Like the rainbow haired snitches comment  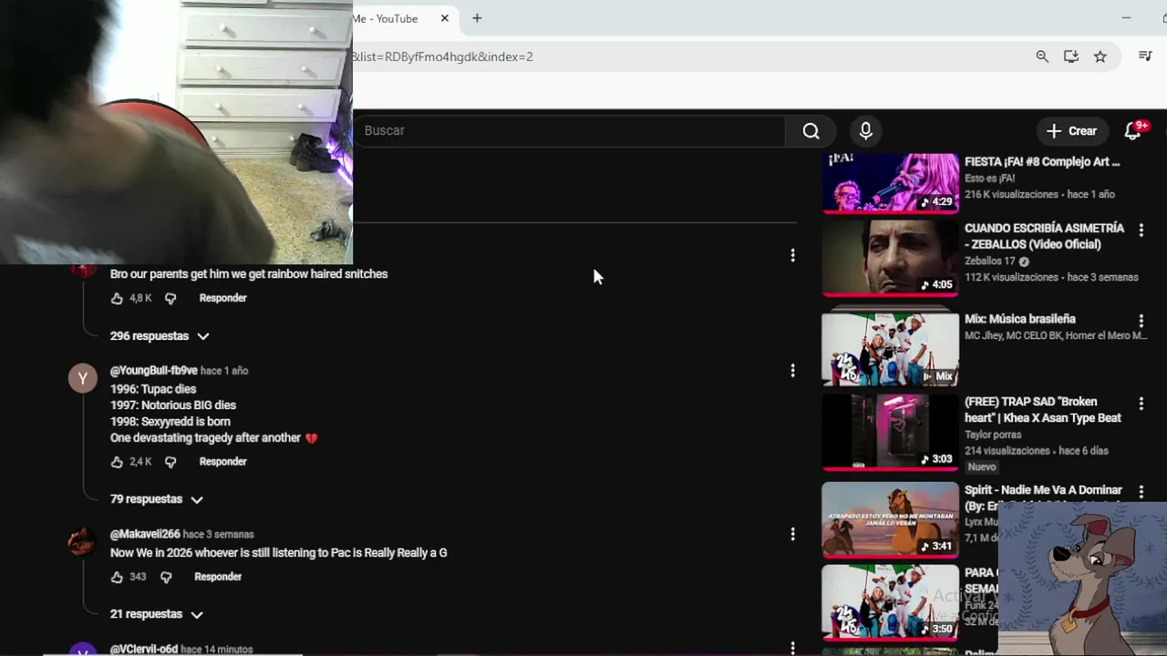(117, 298)
